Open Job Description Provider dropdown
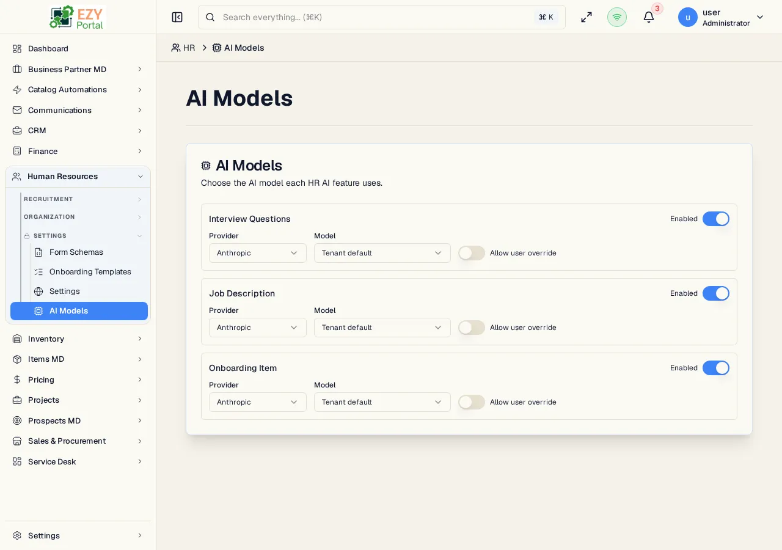Viewport: 782px width, 550px height. pyautogui.click(x=258, y=328)
